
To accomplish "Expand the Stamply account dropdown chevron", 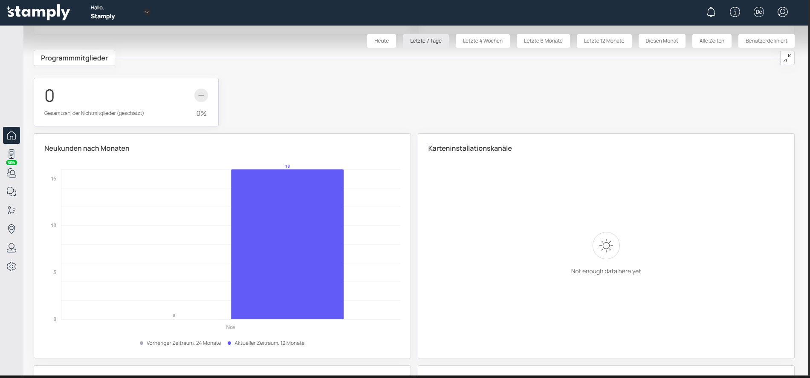I will coord(147,12).
